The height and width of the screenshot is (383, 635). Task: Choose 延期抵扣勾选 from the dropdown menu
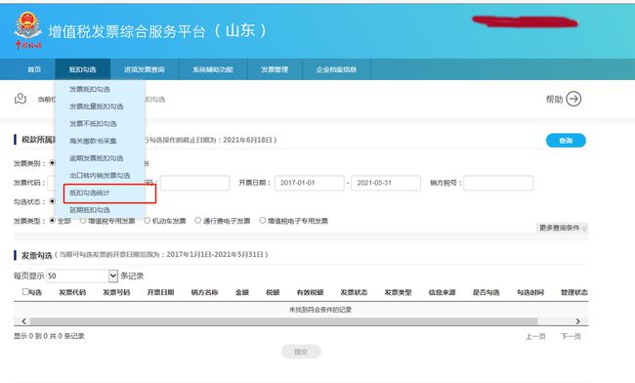tap(90, 210)
